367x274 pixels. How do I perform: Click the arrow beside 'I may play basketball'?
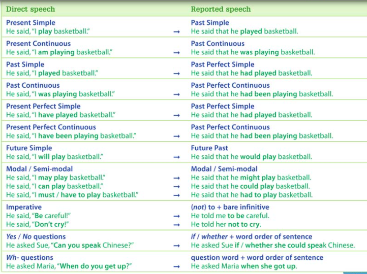(177, 178)
